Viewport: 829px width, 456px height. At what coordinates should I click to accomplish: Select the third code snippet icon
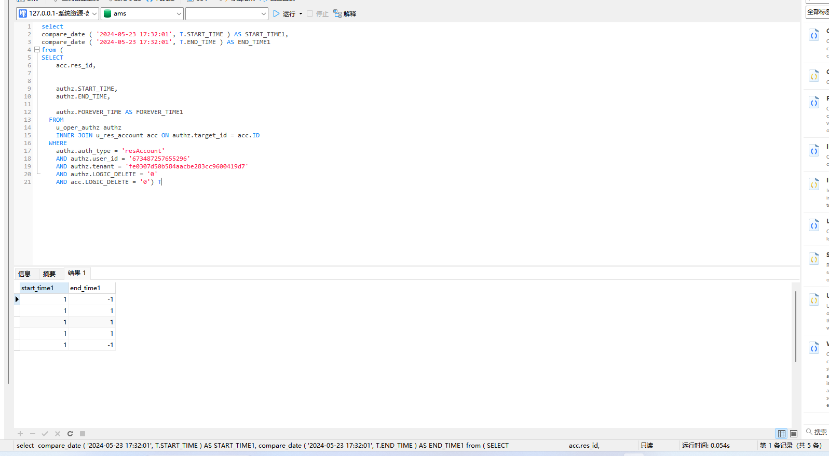point(814,103)
